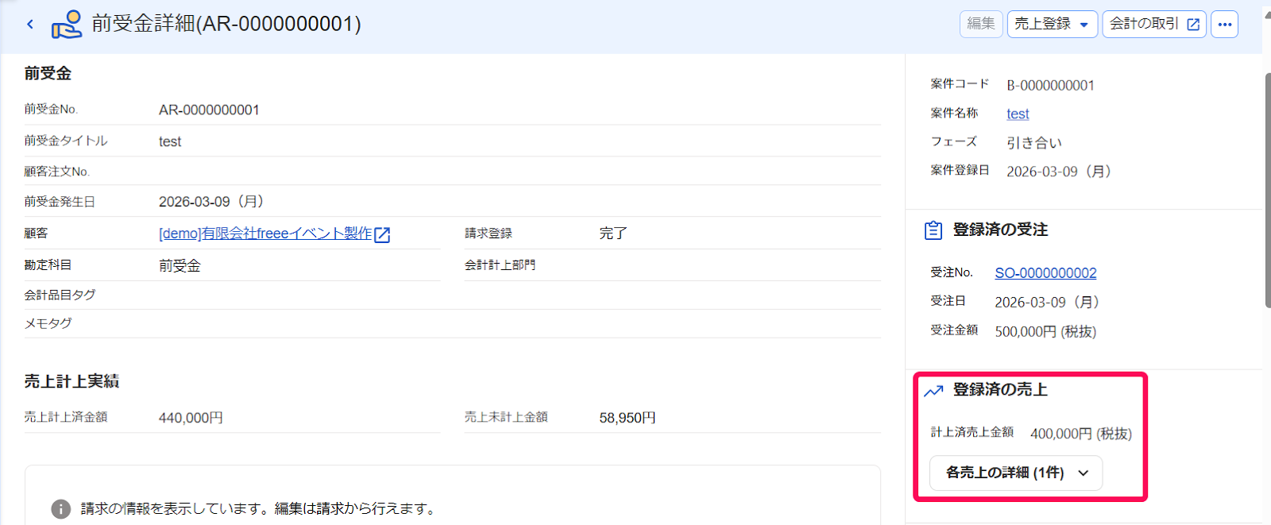Select the AR-0000000001 advance number value

[209, 110]
